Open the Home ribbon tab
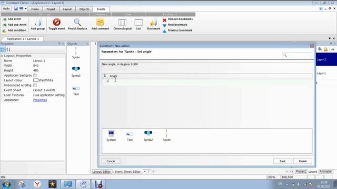The width and height of the screenshot is (337, 189). tap(35, 9)
